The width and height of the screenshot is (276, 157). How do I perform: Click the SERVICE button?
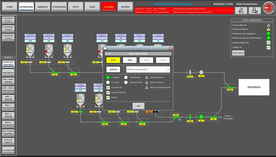click(x=113, y=69)
